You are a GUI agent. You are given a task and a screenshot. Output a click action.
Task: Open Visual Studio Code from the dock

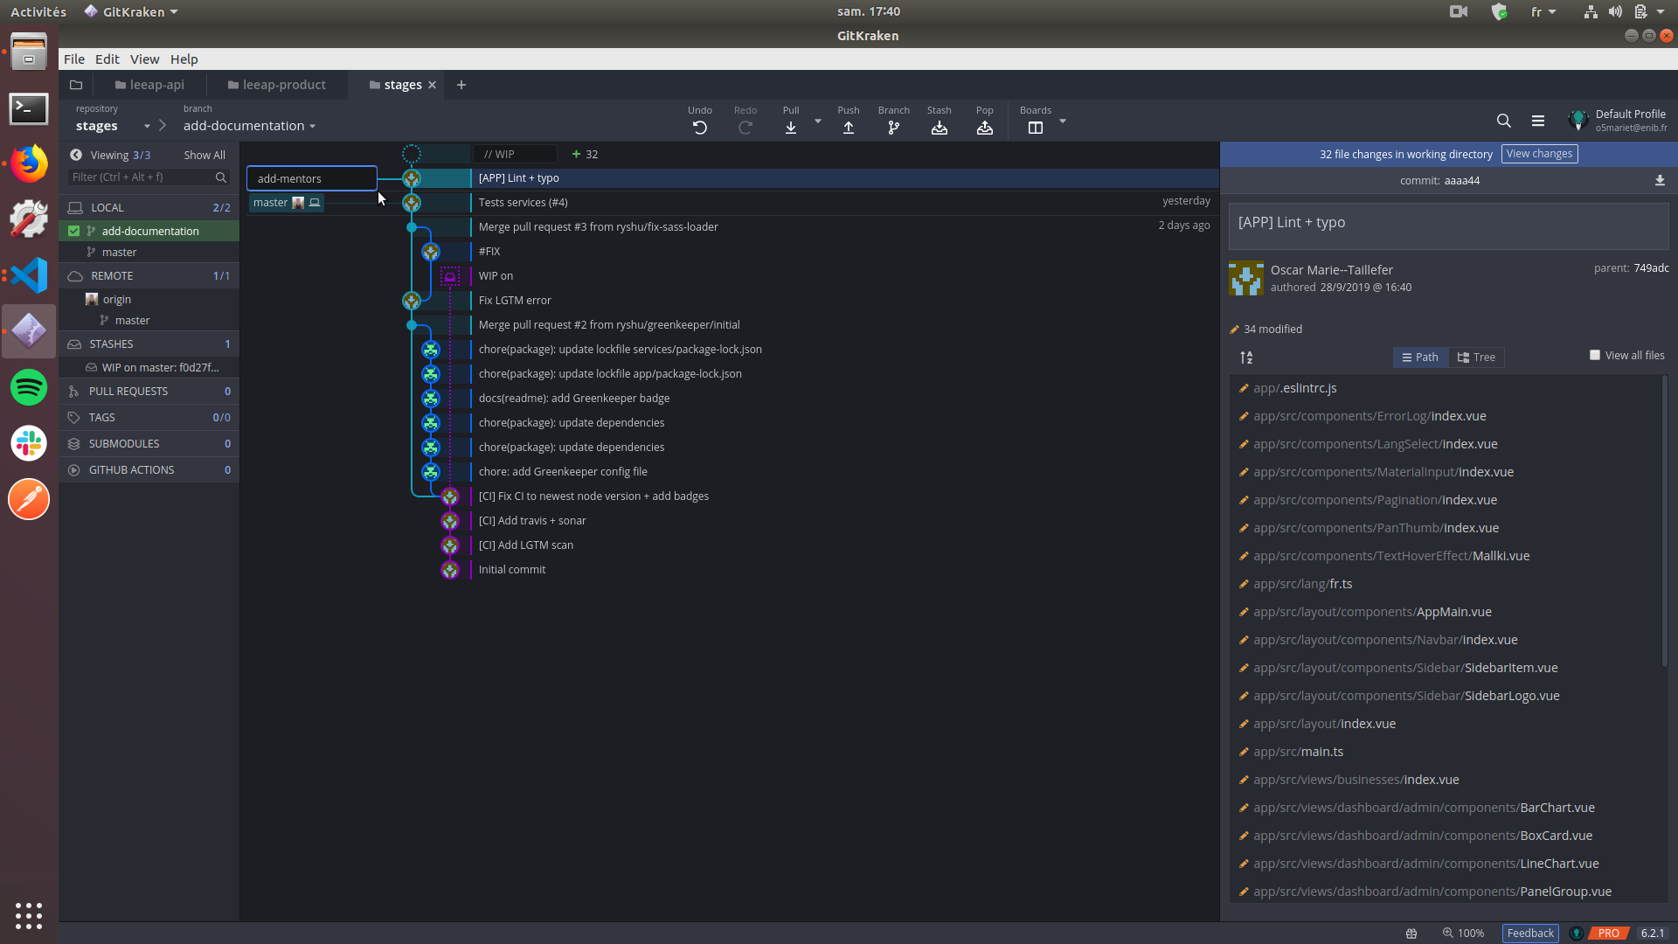29,275
